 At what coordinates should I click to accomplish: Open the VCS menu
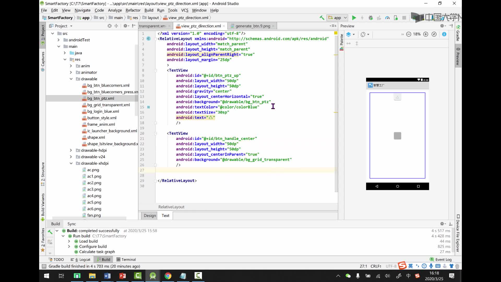tap(185, 10)
